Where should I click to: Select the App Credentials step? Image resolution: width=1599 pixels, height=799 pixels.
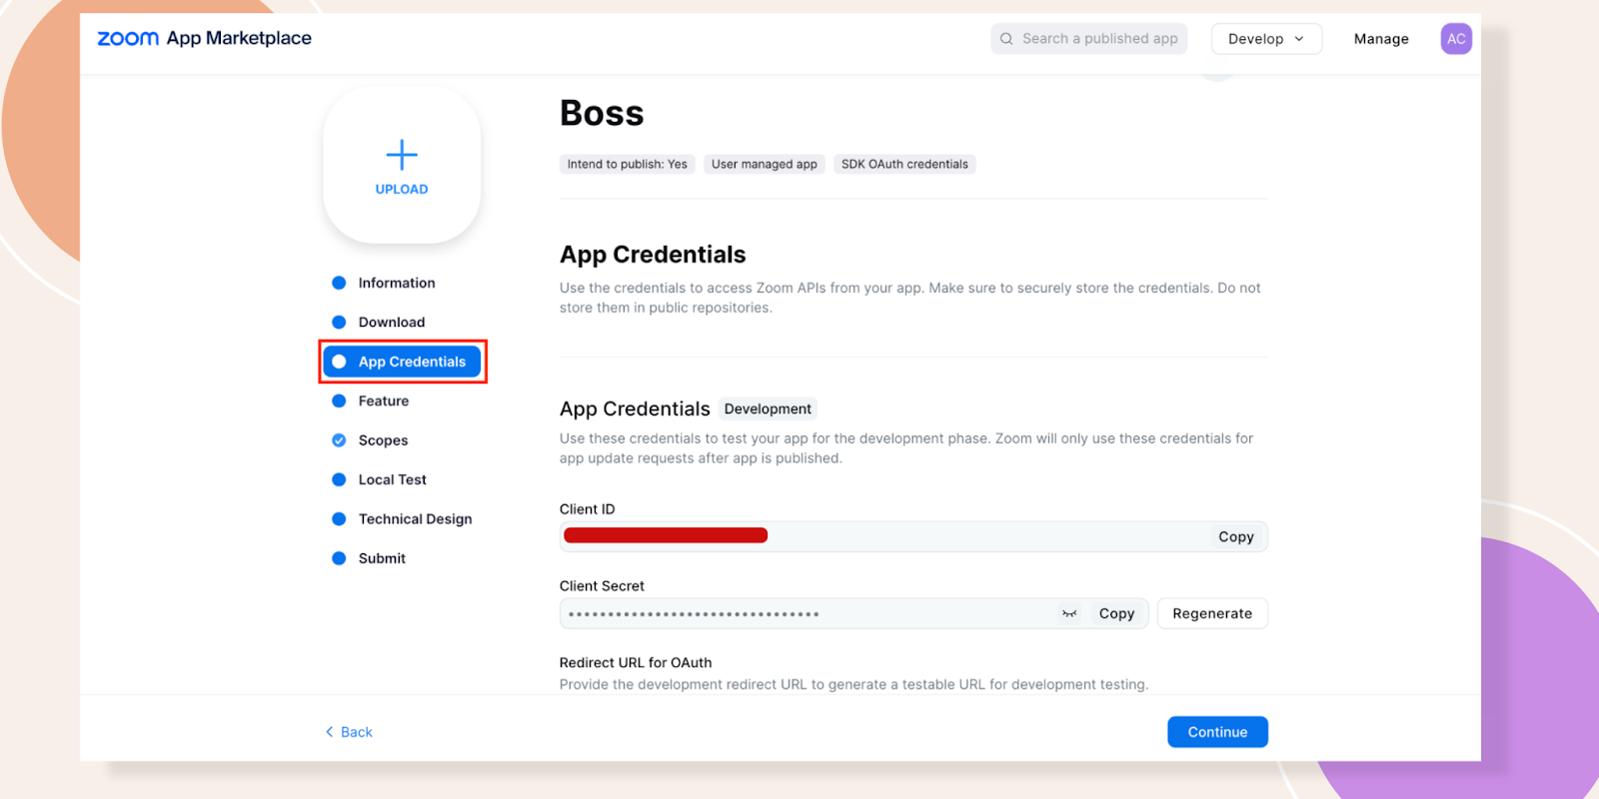(402, 362)
